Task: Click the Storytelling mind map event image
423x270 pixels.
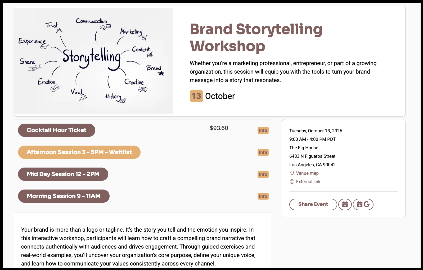Action: (x=93, y=61)
